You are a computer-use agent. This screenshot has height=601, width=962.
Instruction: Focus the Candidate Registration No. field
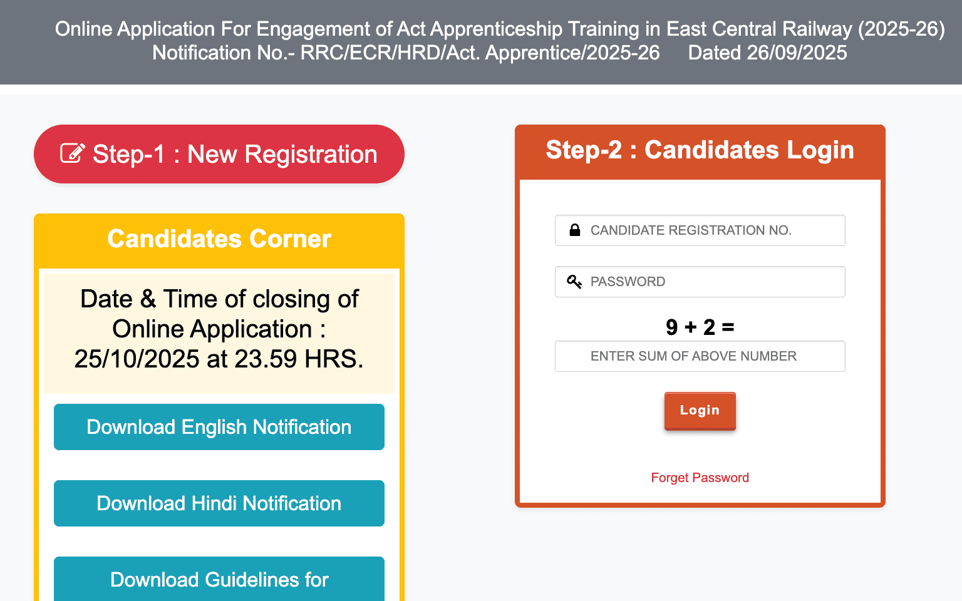click(708, 230)
